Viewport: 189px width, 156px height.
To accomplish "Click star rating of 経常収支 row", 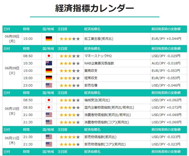I will pos(70,78).
